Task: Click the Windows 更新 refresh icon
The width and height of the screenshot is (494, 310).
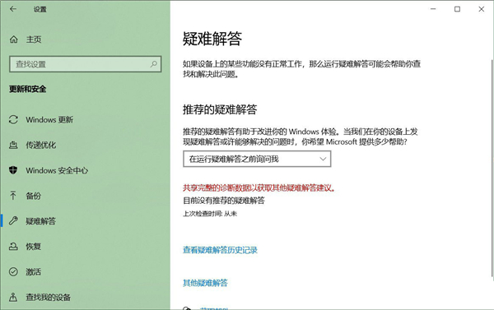Action: [x=13, y=119]
